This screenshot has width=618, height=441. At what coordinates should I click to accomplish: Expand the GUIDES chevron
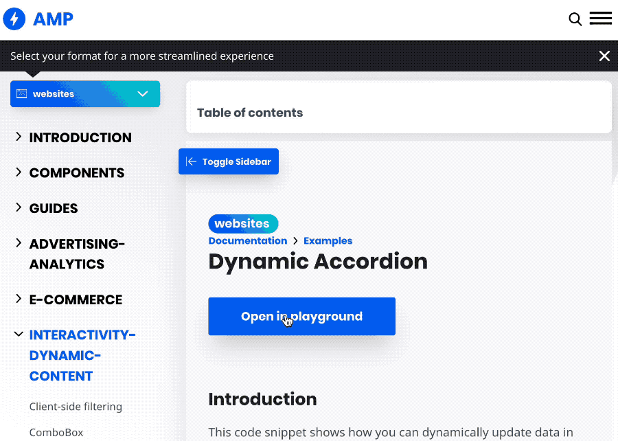click(x=19, y=207)
